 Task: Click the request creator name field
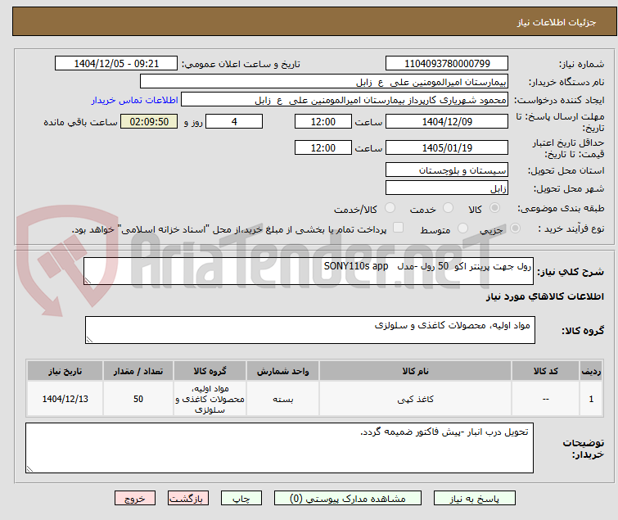pyautogui.click(x=345, y=100)
